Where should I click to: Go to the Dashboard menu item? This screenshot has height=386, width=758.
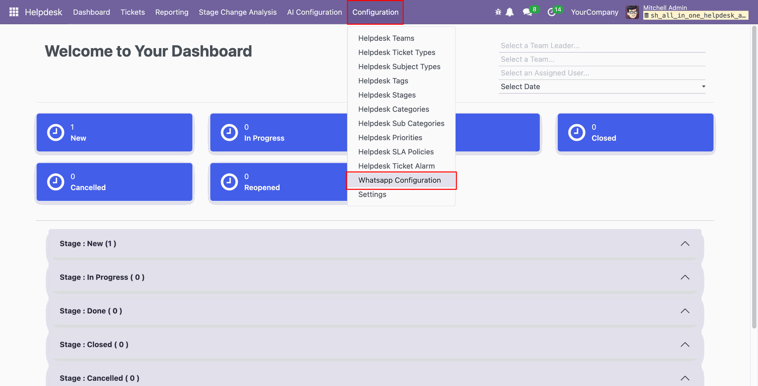[x=92, y=12]
